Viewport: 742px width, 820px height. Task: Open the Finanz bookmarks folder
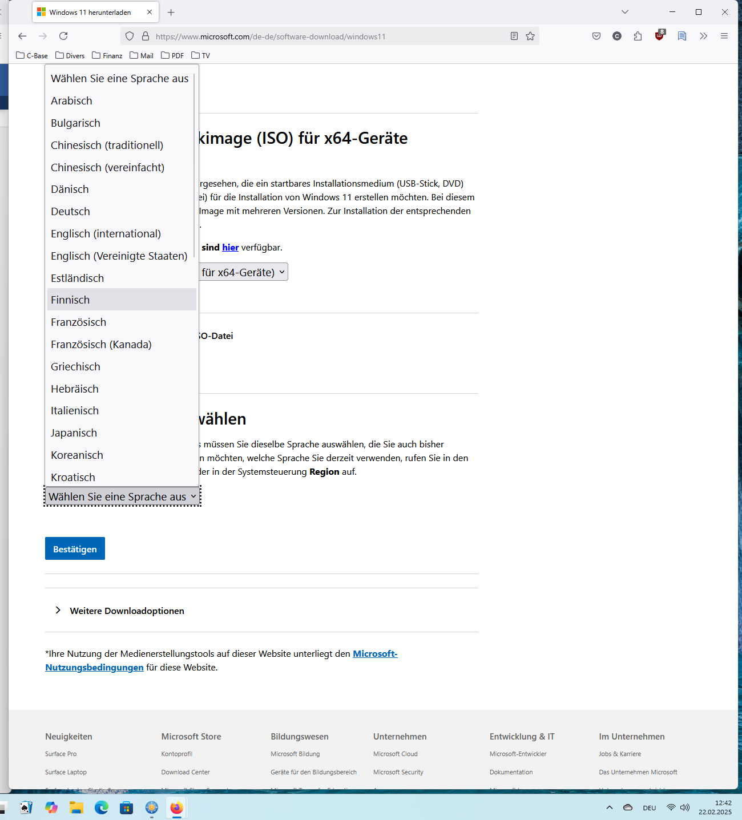pyautogui.click(x=107, y=55)
